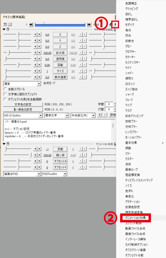This screenshot has height=258, width=166.
Task: Enable the 自動スクロール checkbox
Action: point(5,89)
